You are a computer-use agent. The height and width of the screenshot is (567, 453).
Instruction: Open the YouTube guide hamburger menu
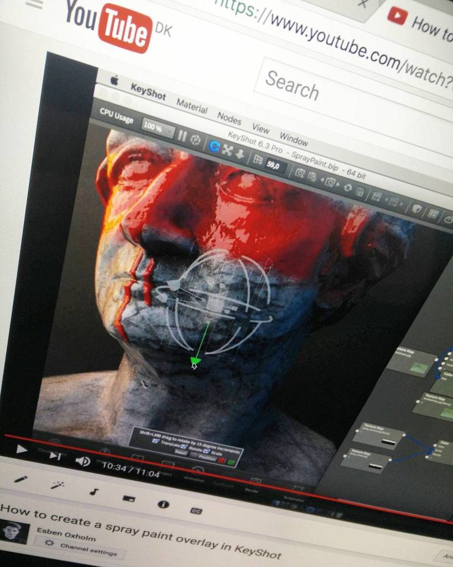point(34,4)
